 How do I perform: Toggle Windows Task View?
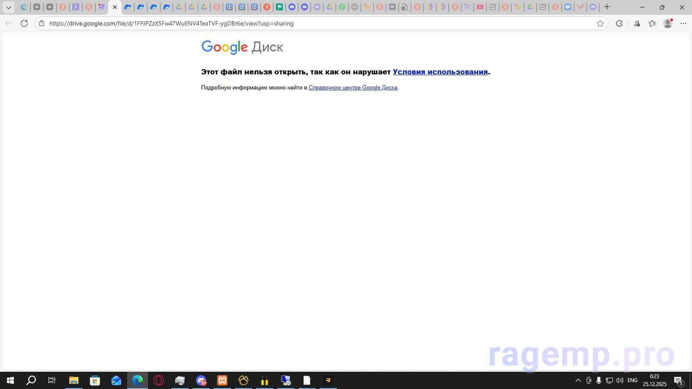pos(51,381)
